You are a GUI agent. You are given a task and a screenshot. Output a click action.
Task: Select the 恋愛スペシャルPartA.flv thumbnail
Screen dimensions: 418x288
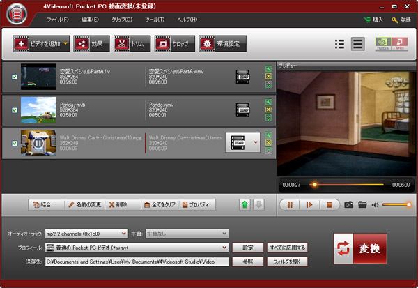point(38,77)
